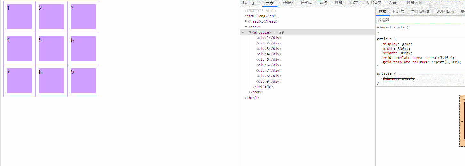Open the 事件侦听器 tab
The height and width of the screenshot is (166, 465).
point(420,12)
